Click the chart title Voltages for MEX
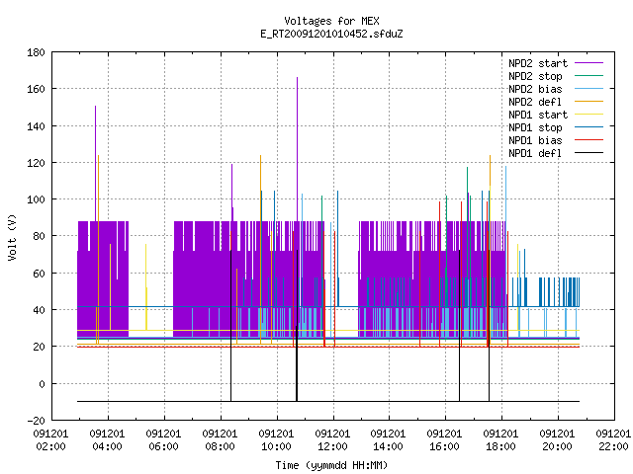 pyautogui.click(x=331, y=21)
